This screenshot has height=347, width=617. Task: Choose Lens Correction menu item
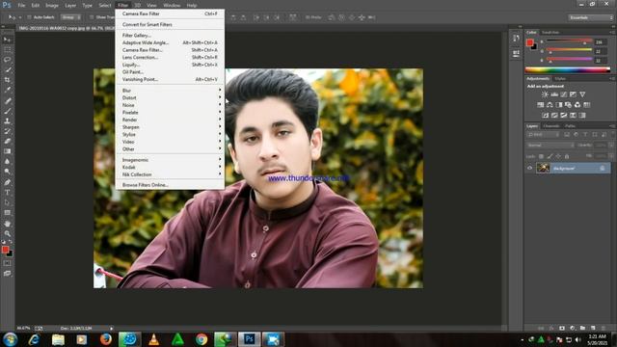pos(170,58)
